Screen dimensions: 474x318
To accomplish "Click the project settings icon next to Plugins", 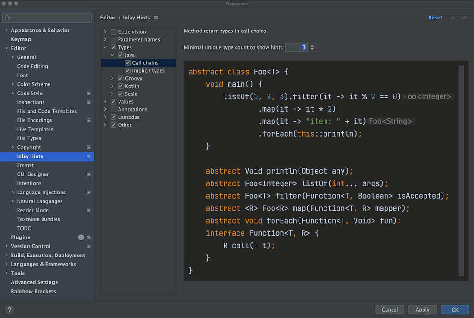I will 88,237.
